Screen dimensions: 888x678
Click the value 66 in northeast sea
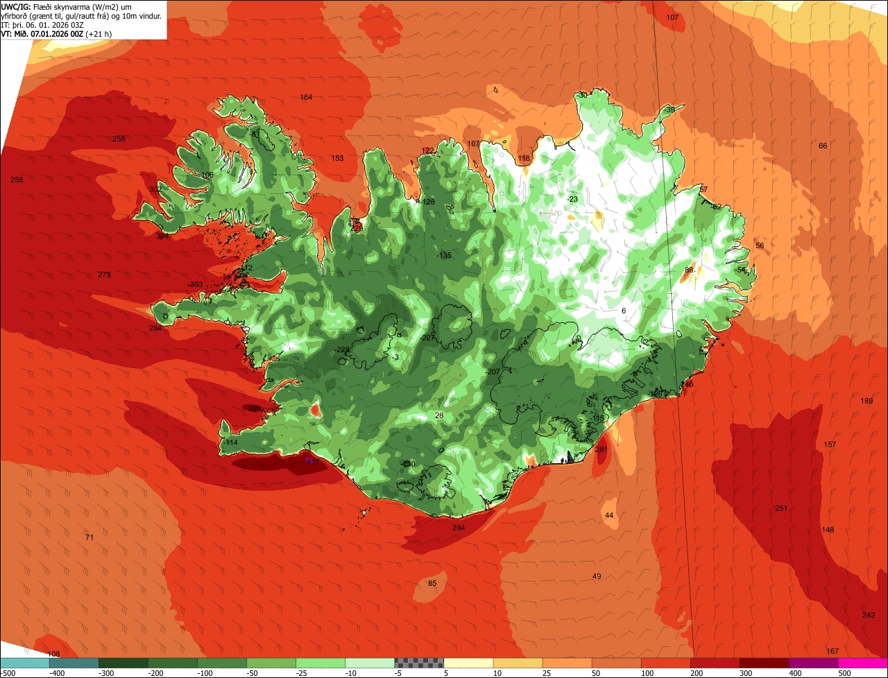(823, 146)
